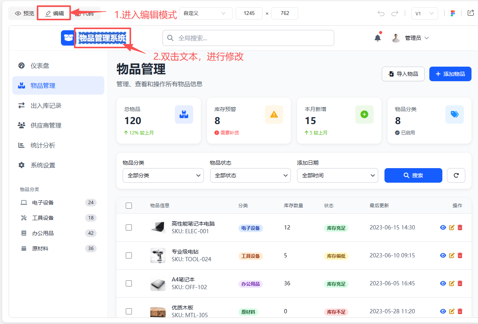Click the 导入物品 button
This screenshot has width=478, height=324.
point(403,74)
